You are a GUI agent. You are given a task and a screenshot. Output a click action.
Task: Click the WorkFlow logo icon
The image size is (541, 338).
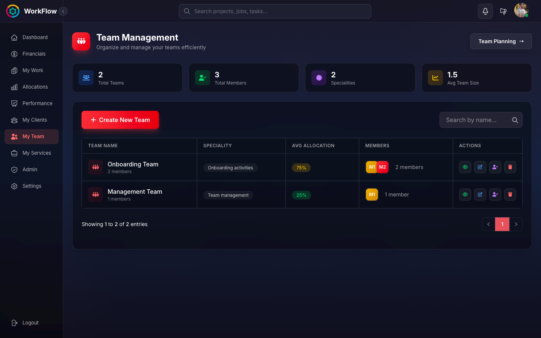(12, 11)
